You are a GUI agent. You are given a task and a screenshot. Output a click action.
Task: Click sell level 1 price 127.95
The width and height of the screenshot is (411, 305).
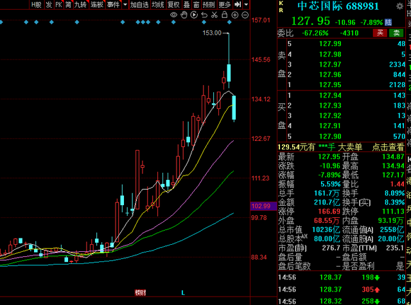[x=330, y=85]
